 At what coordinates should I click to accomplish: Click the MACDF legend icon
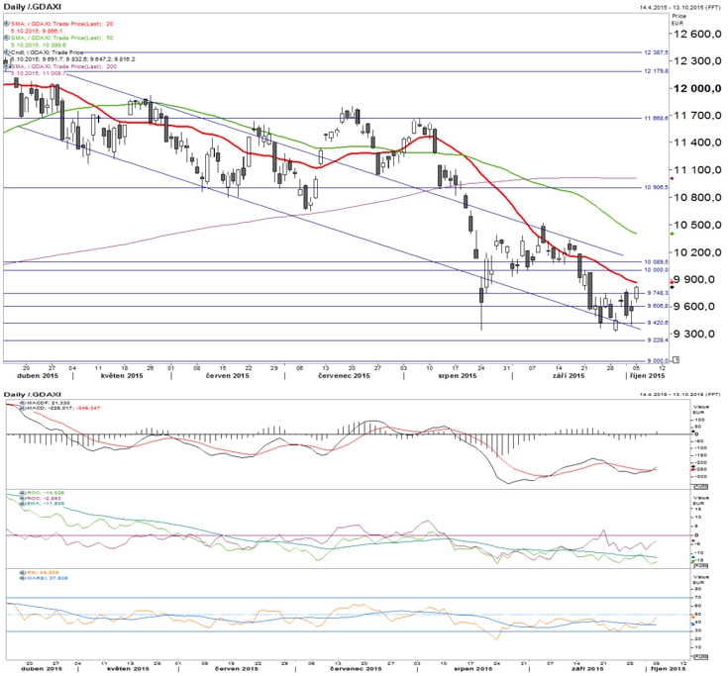tap(23, 402)
